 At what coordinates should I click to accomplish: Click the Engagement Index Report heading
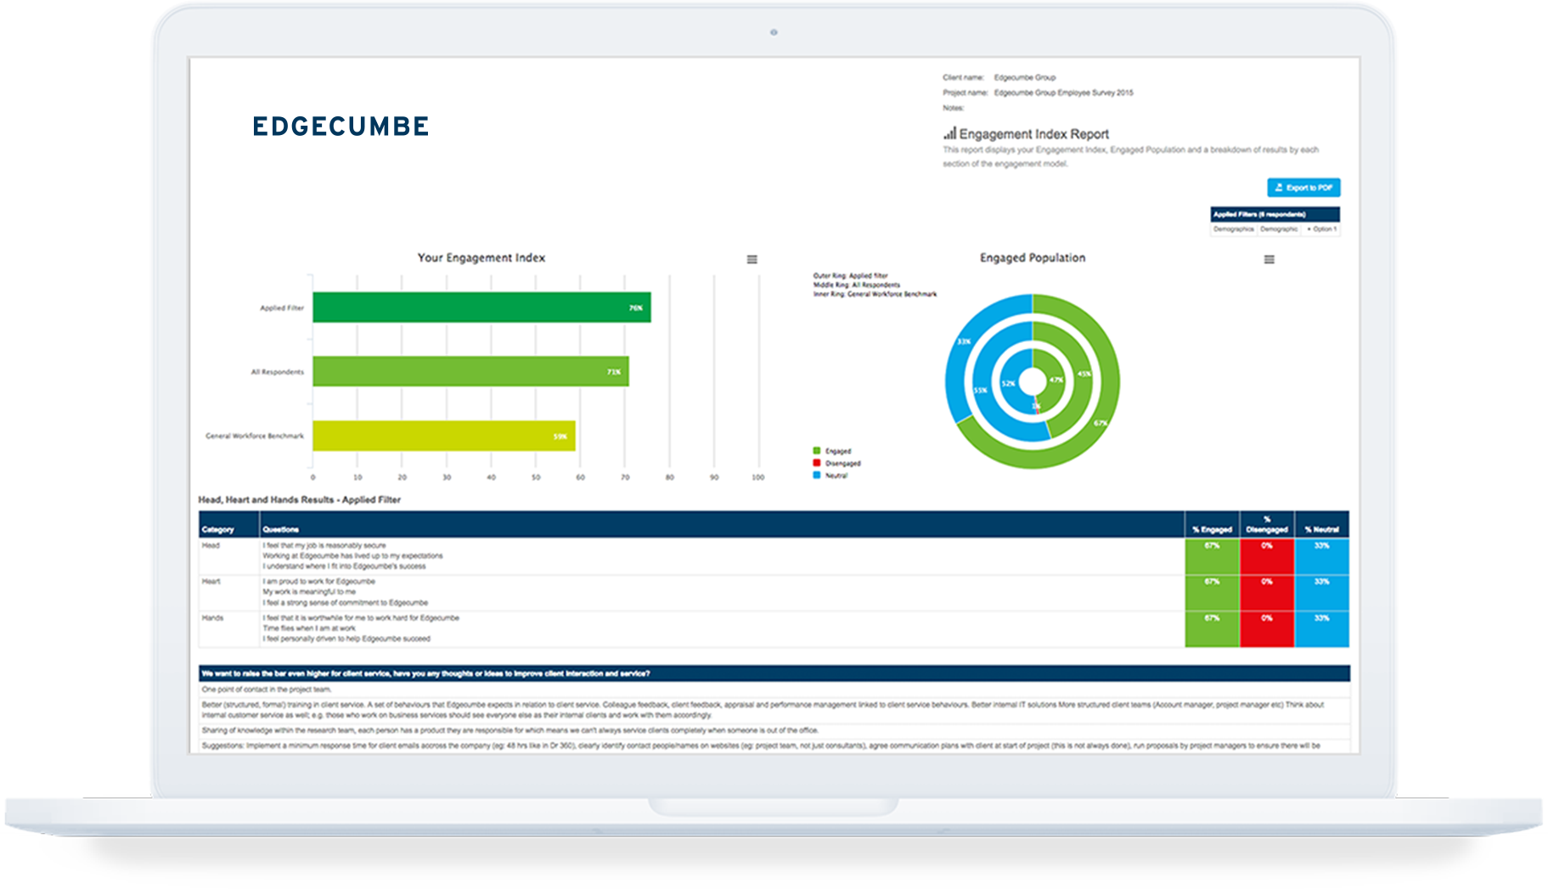pyautogui.click(x=1033, y=134)
